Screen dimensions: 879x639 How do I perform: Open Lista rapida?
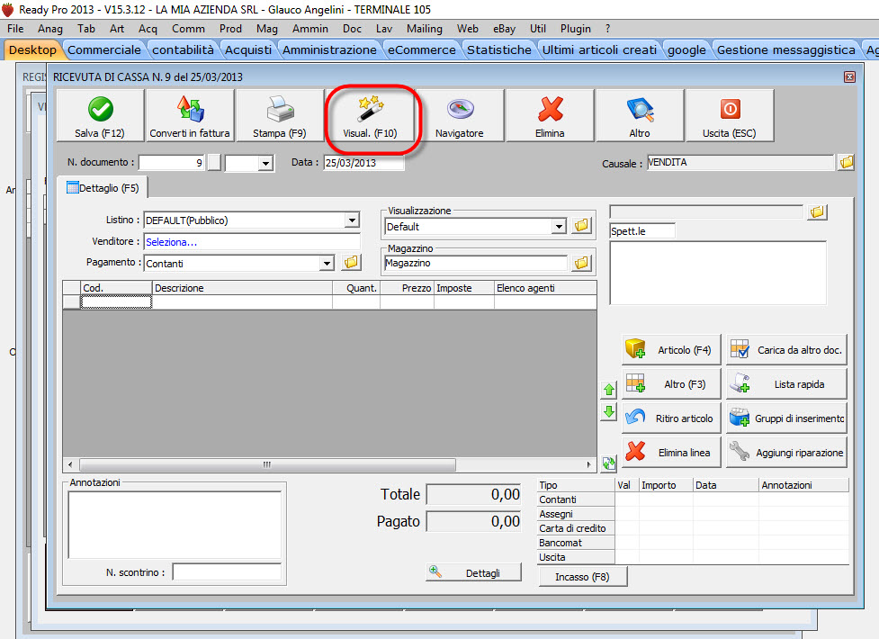[786, 383]
